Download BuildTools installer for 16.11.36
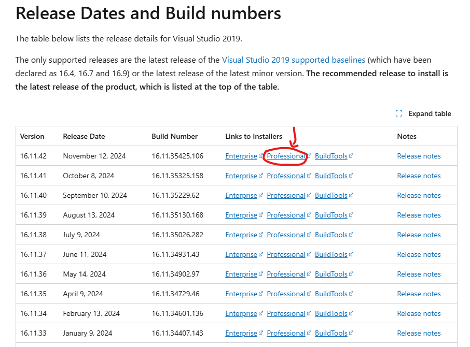This screenshot has height=347, width=470. point(331,274)
